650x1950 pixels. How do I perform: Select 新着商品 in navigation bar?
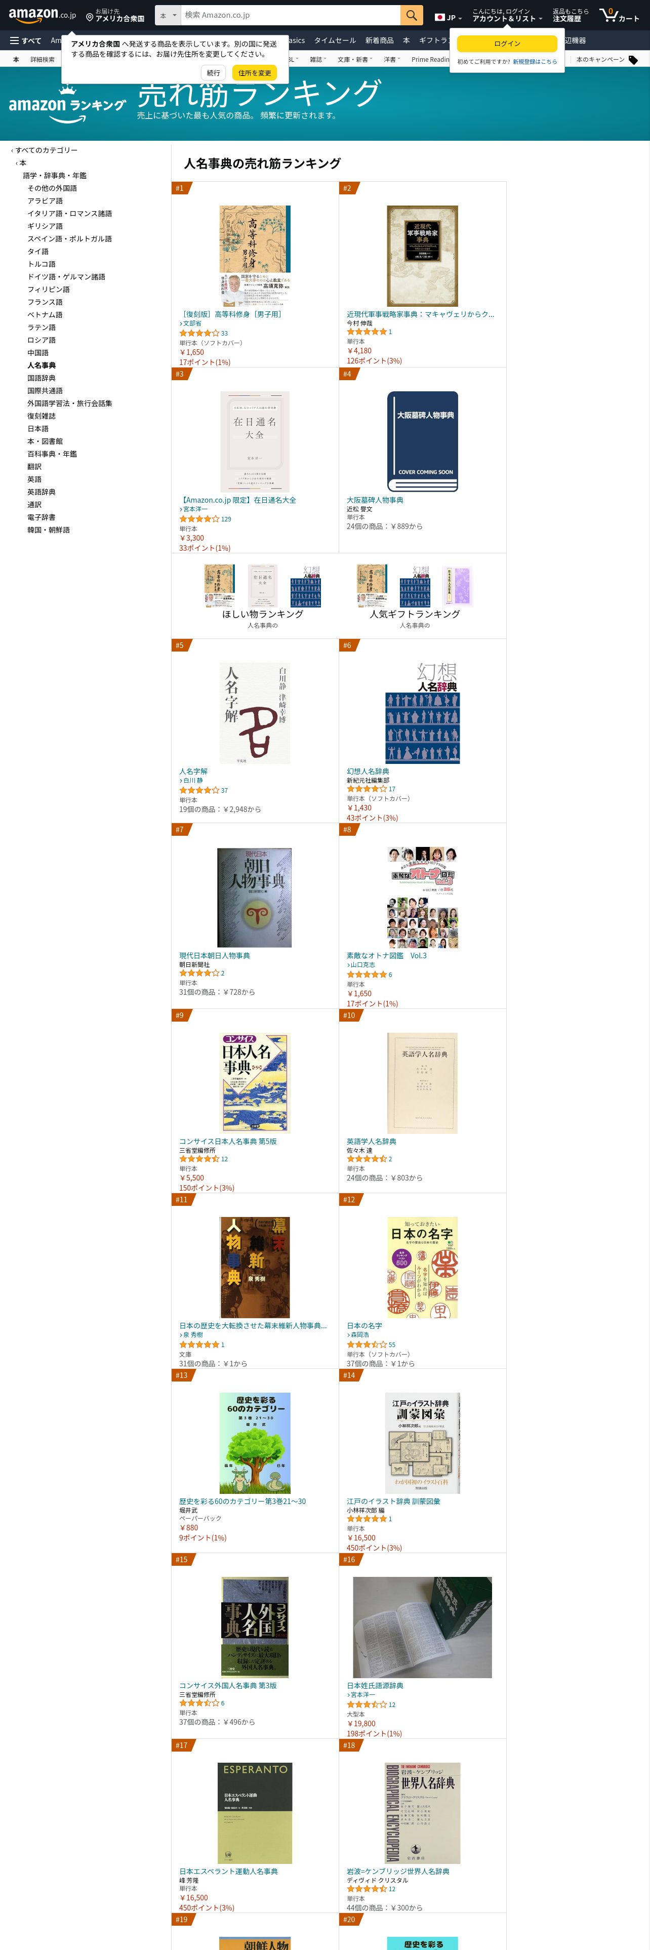[x=379, y=41]
